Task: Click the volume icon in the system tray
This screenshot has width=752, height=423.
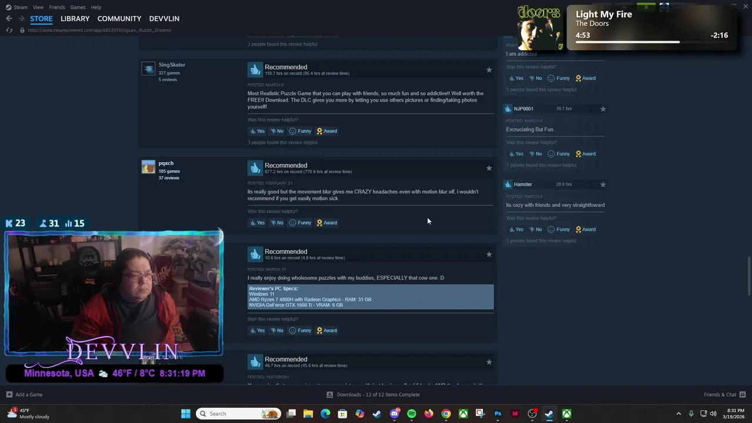Action: click(713, 414)
